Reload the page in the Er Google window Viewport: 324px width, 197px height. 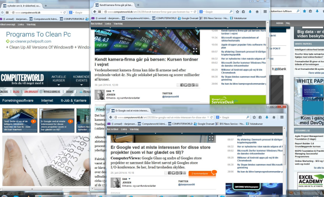click(212, 117)
